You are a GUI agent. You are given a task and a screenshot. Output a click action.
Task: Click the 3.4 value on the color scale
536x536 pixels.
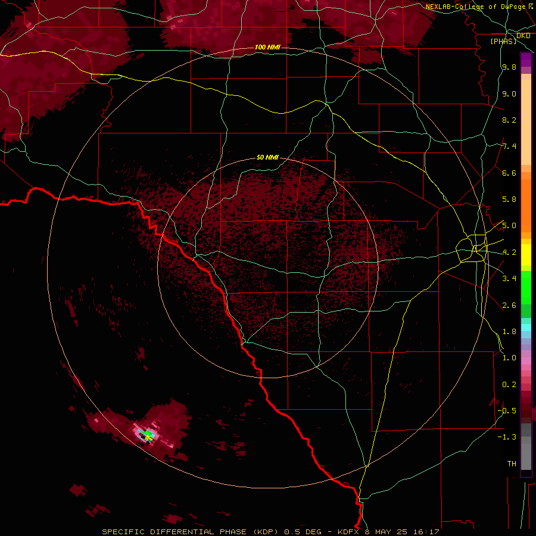click(x=509, y=279)
